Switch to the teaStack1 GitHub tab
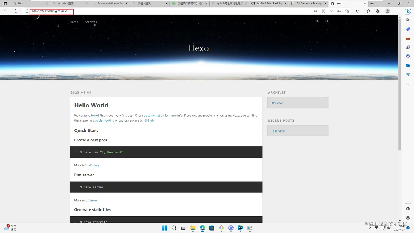Viewport: 414px width, 233px height. pos(269,4)
